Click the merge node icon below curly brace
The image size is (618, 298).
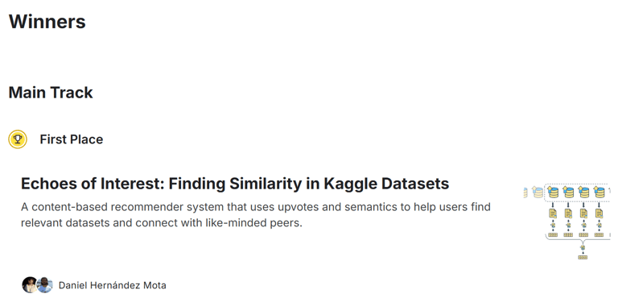(583, 247)
